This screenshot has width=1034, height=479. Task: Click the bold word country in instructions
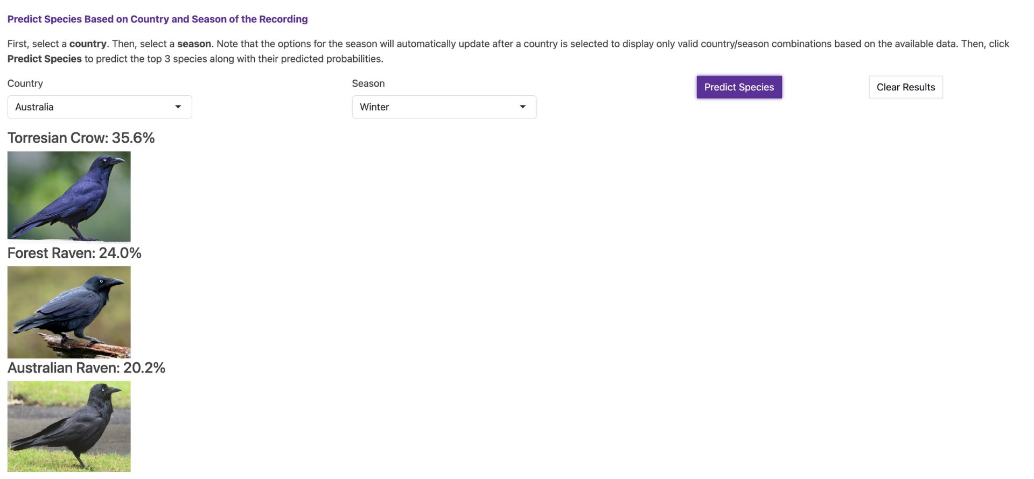pyautogui.click(x=88, y=44)
